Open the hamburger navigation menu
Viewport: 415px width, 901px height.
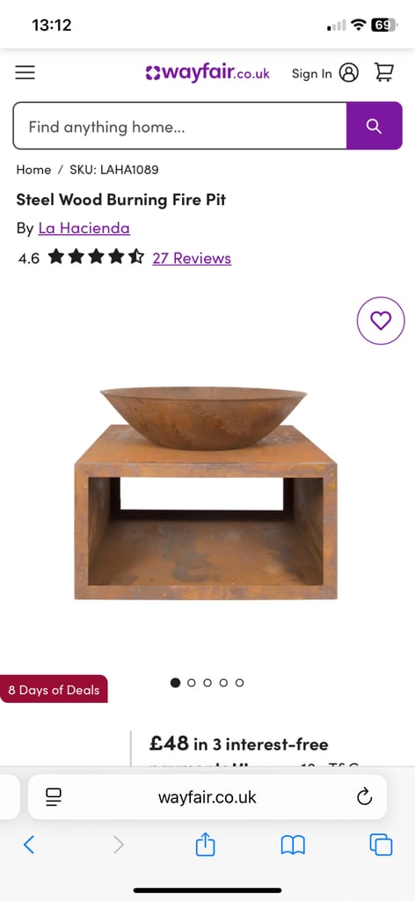click(25, 72)
